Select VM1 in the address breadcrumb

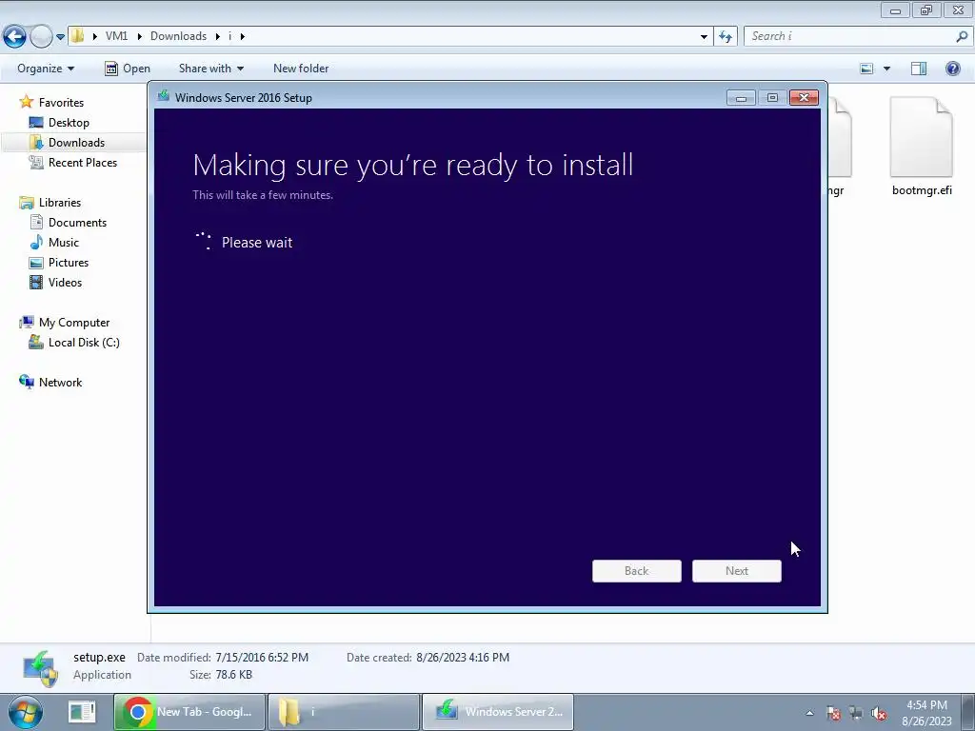pyautogui.click(x=116, y=36)
